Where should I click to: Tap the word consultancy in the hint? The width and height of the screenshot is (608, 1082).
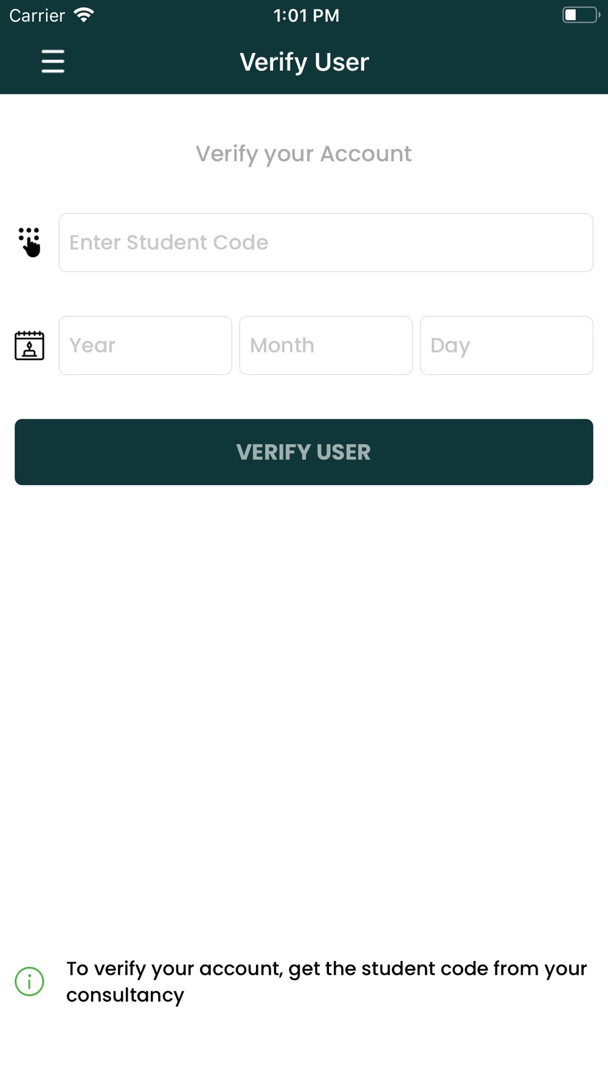coord(125,995)
